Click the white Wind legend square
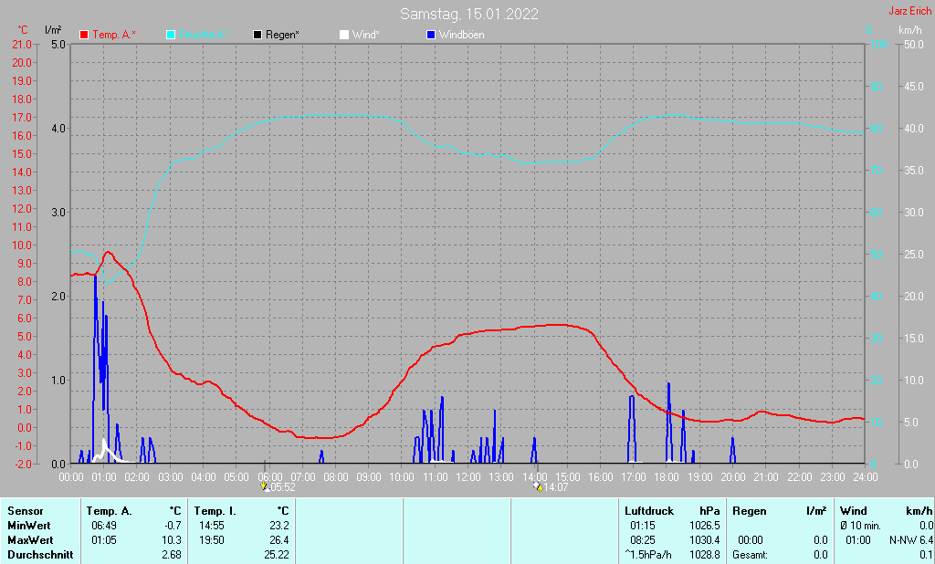The height and width of the screenshot is (564, 935). [x=343, y=35]
